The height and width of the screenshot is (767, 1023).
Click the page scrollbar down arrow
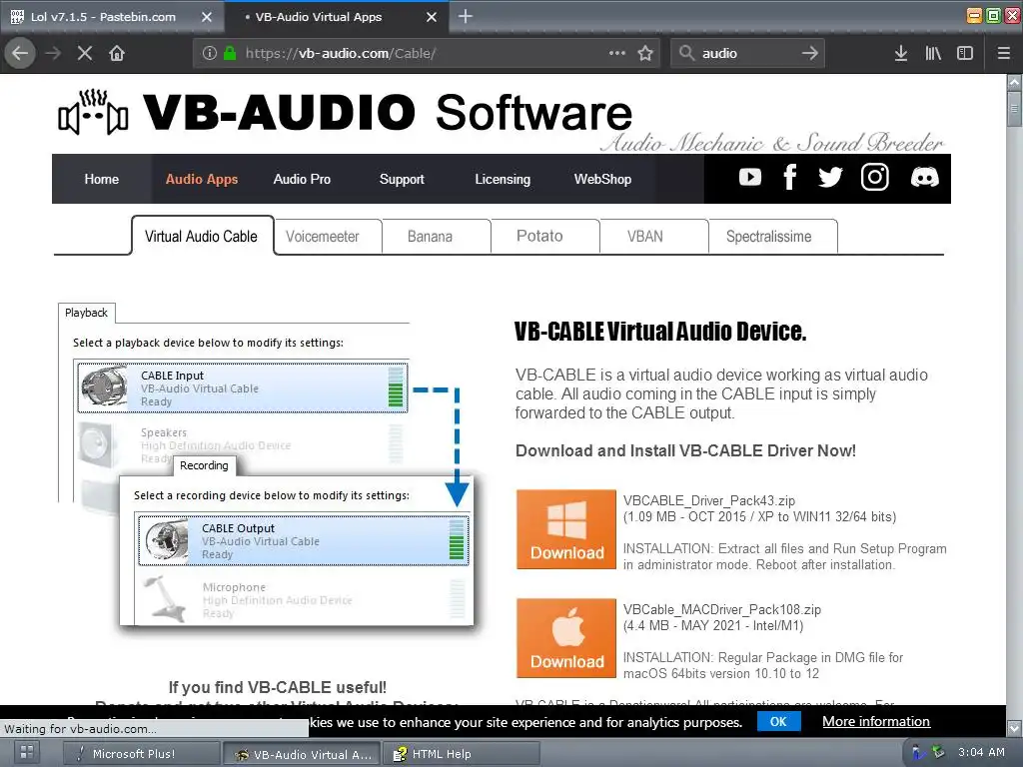[x=1014, y=727]
